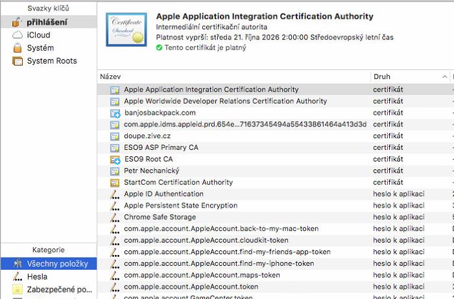Image resolution: width=454 pixels, height=299 pixels.
Task: Click key icon of Apple Persistent State Encryption
Action: (x=115, y=206)
